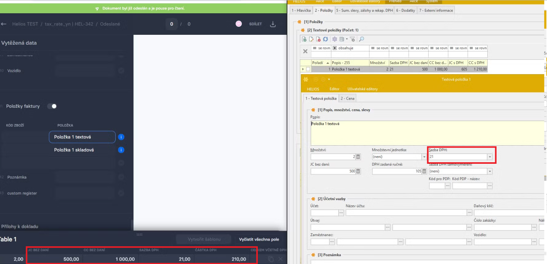The height and width of the screenshot is (264, 547).
Task: Open search with the magnifier icon
Action: pyautogui.click(x=361, y=39)
